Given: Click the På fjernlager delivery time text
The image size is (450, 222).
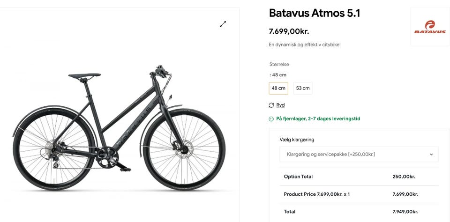Looking at the screenshot, I should point(318,119).
